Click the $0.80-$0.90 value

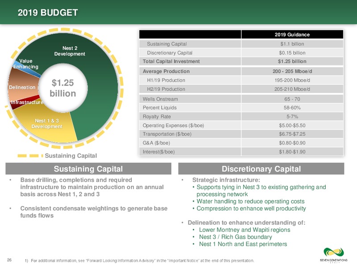tap(292, 143)
